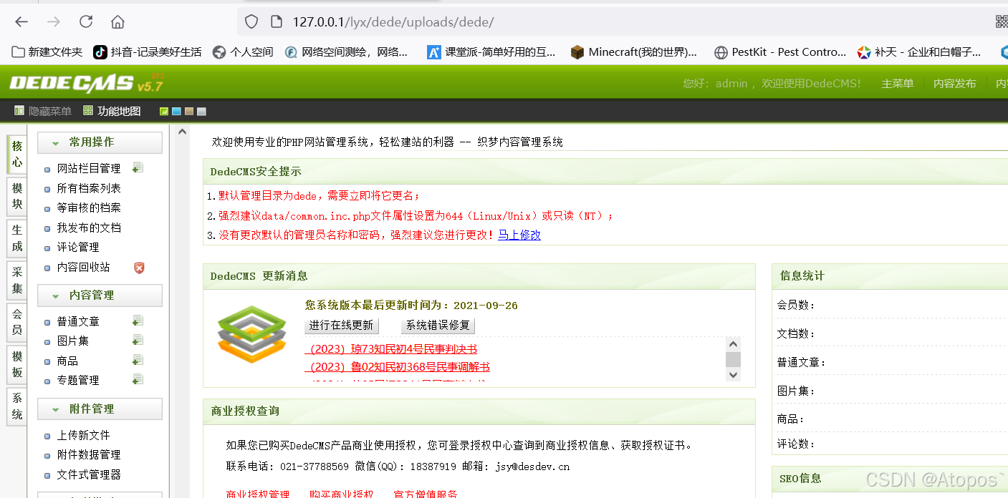
Task: Open 新建文件夹 bookmark folder
Action: pyautogui.click(x=47, y=52)
